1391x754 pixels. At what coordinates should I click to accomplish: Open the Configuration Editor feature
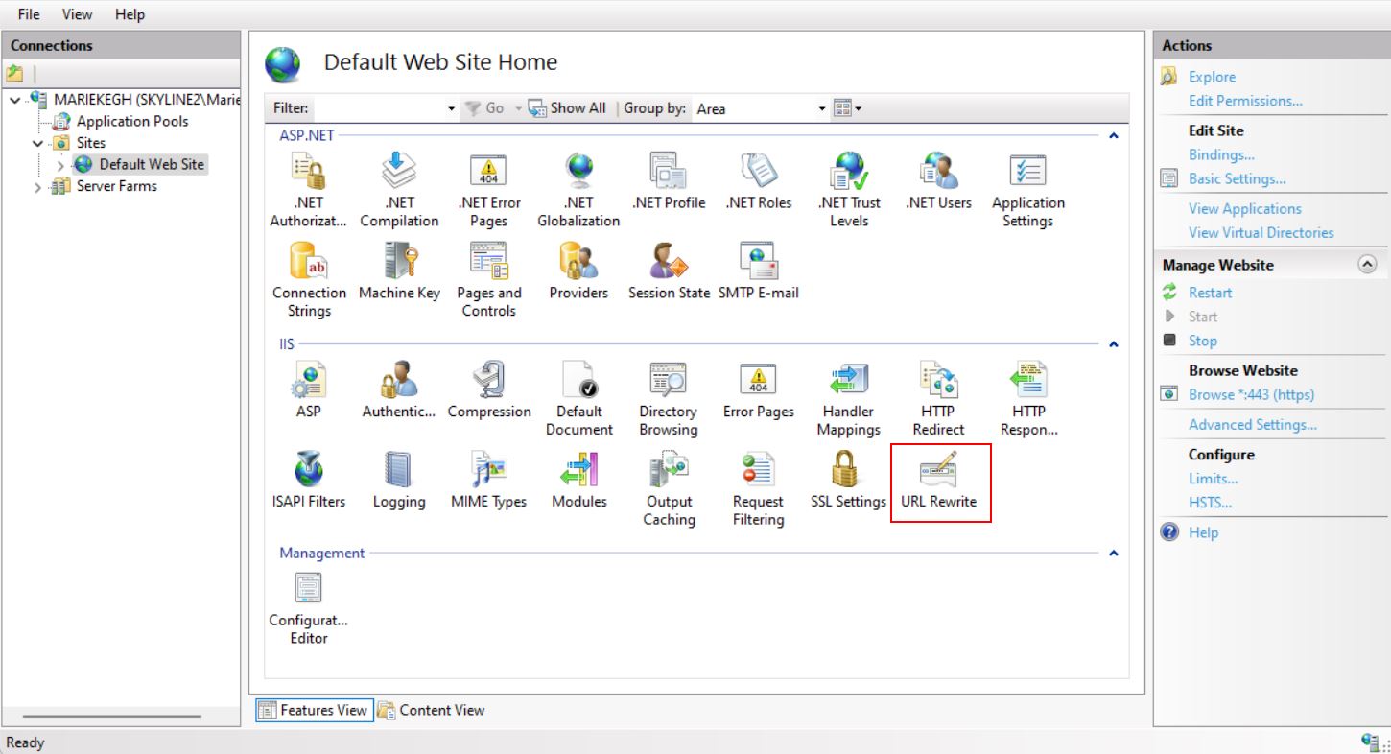309,608
